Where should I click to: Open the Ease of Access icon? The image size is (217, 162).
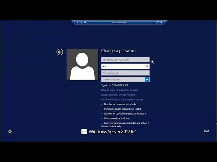point(10,131)
